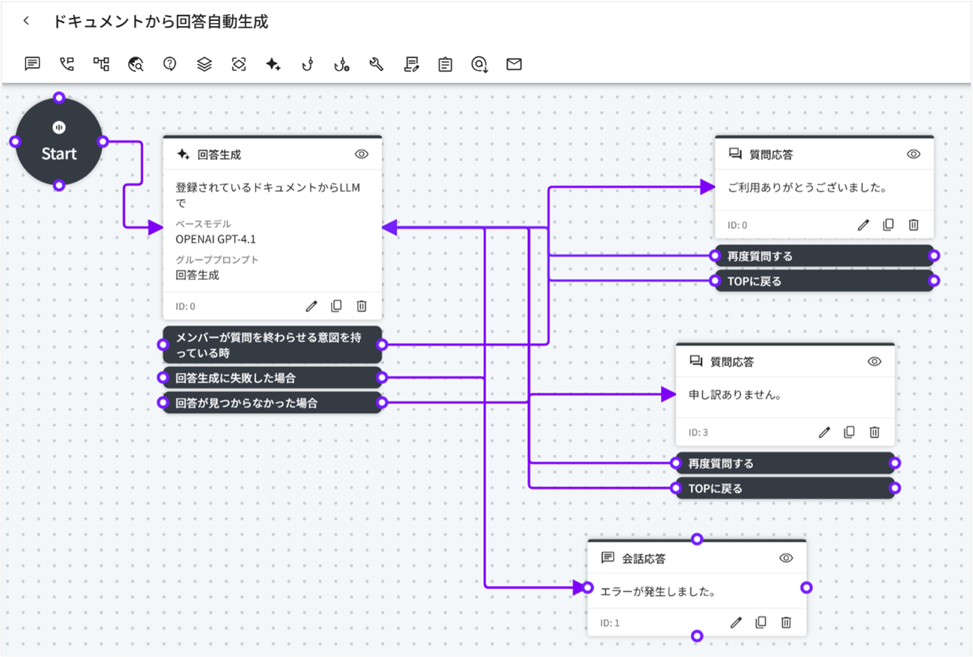Click the 回答生成に失敗した場合 condition bar
973x657 pixels.
272,378
